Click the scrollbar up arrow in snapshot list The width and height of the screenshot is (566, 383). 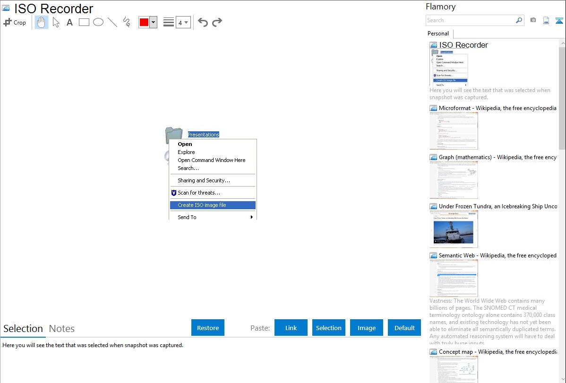563,43
